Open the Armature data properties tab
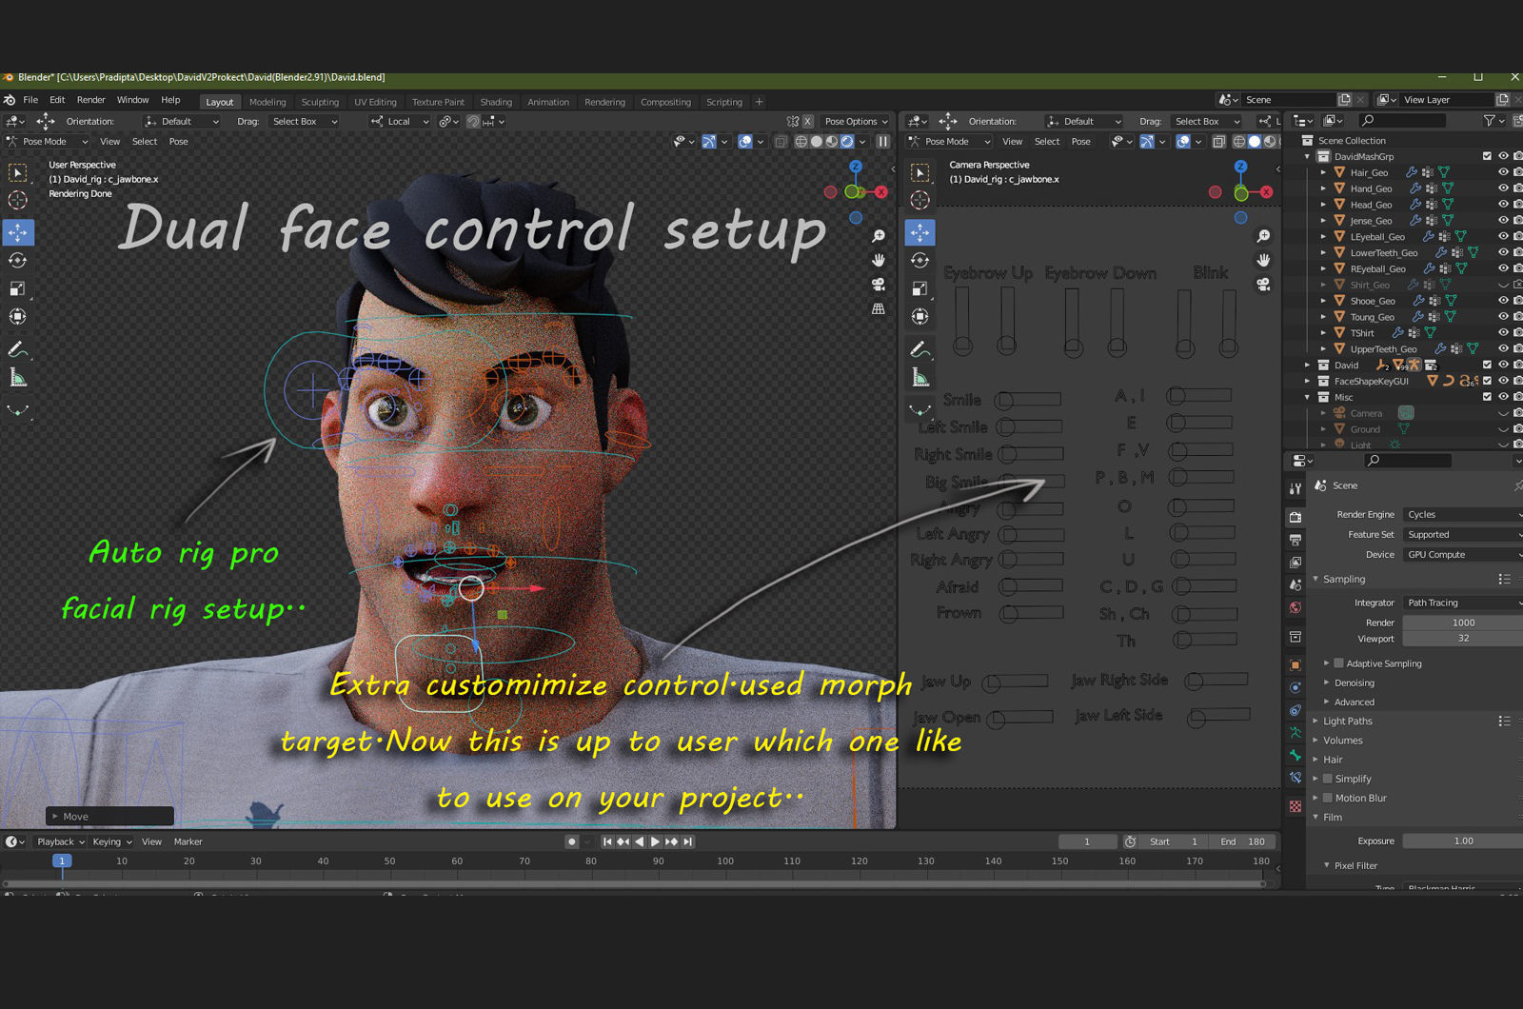This screenshot has height=1009, width=1523. pos(1295,732)
